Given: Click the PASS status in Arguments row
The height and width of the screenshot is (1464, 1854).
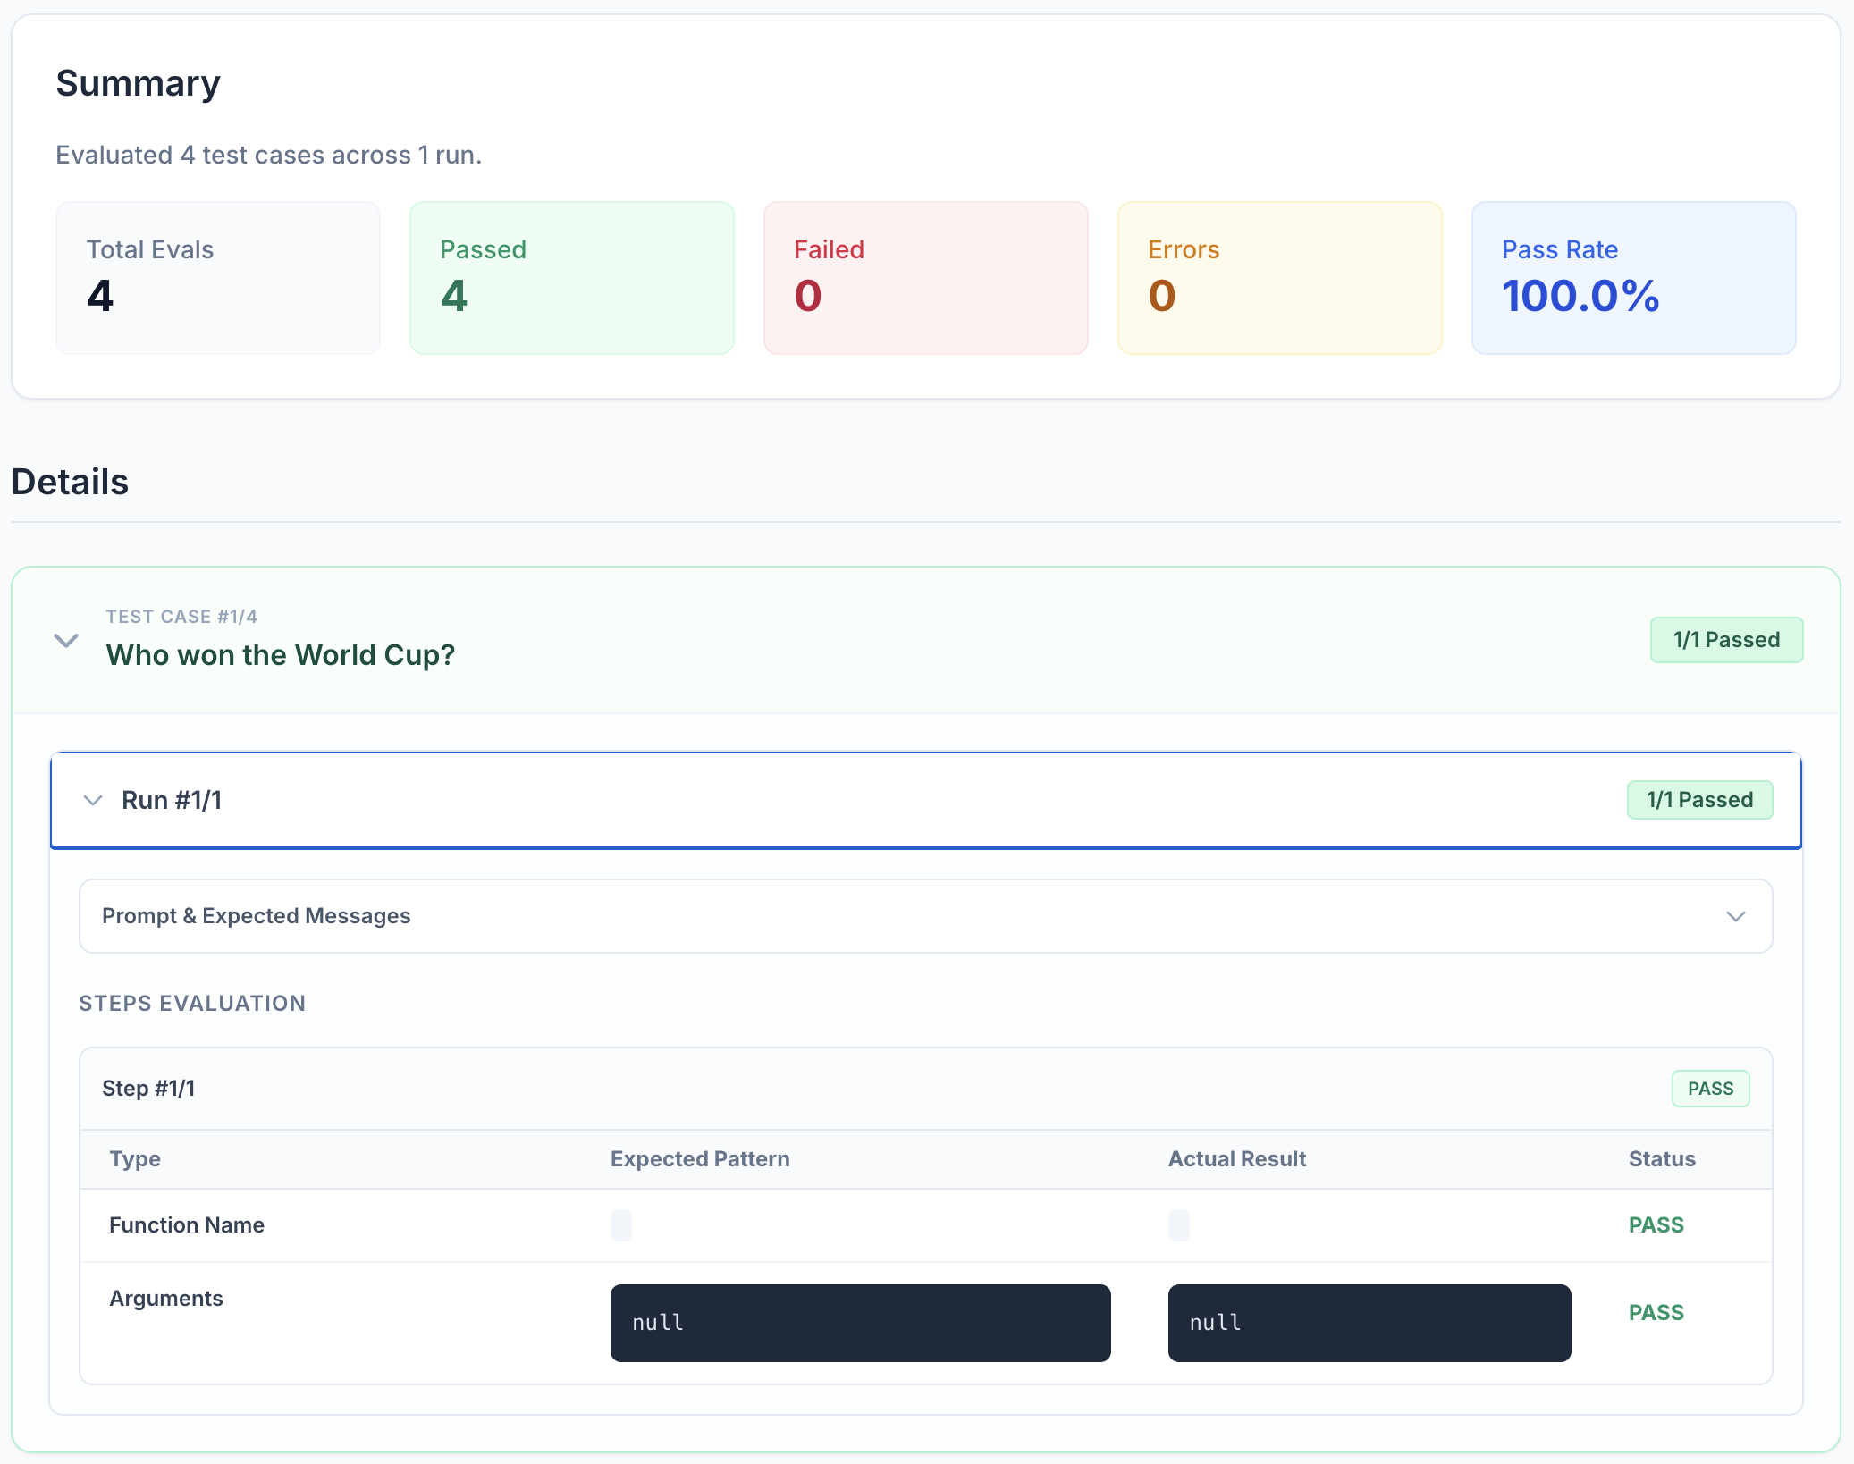Looking at the screenshot, I should coord(1656,1312).
